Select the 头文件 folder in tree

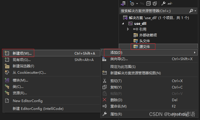[144, 41]
